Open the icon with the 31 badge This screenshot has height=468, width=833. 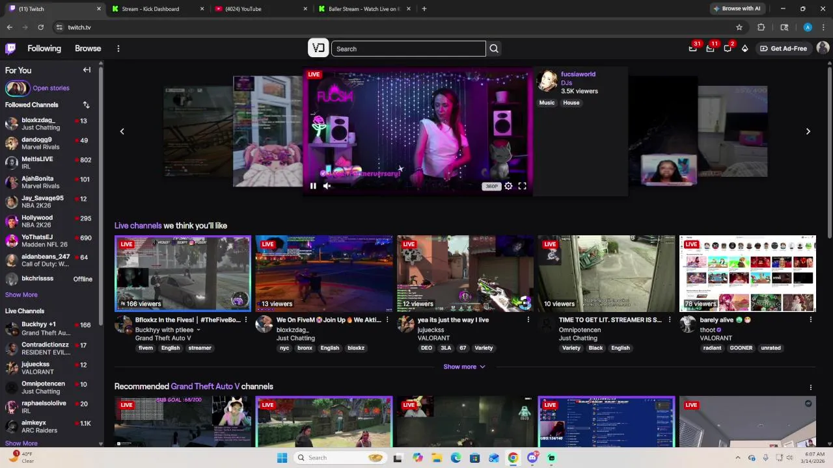693,48
